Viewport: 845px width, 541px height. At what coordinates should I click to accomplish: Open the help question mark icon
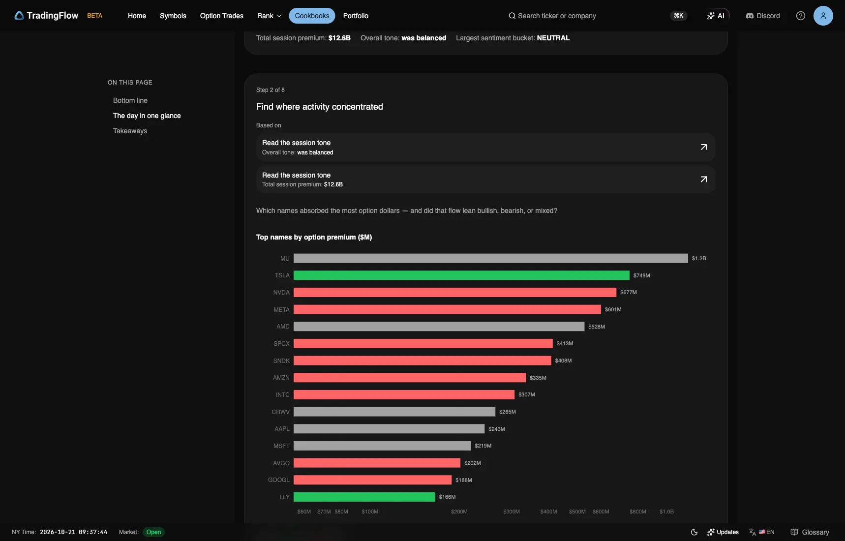click(x=801, y=16)
